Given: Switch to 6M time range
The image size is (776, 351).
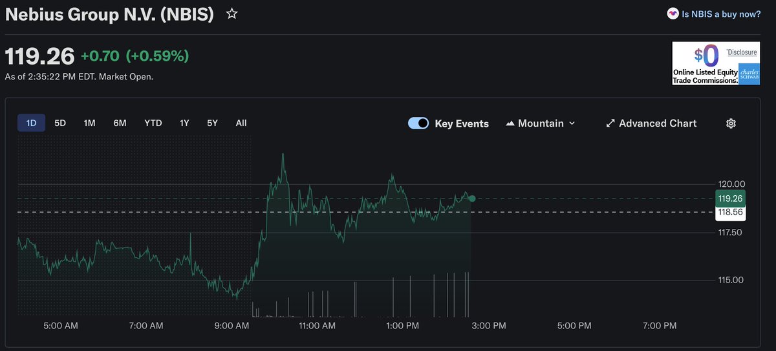Looking at the screenshot, I should [120, 123].
